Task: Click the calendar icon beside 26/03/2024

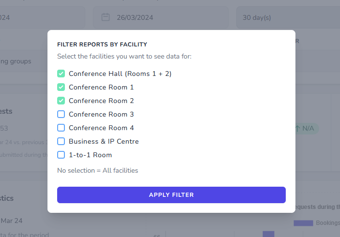Action: tap(105, 17)
